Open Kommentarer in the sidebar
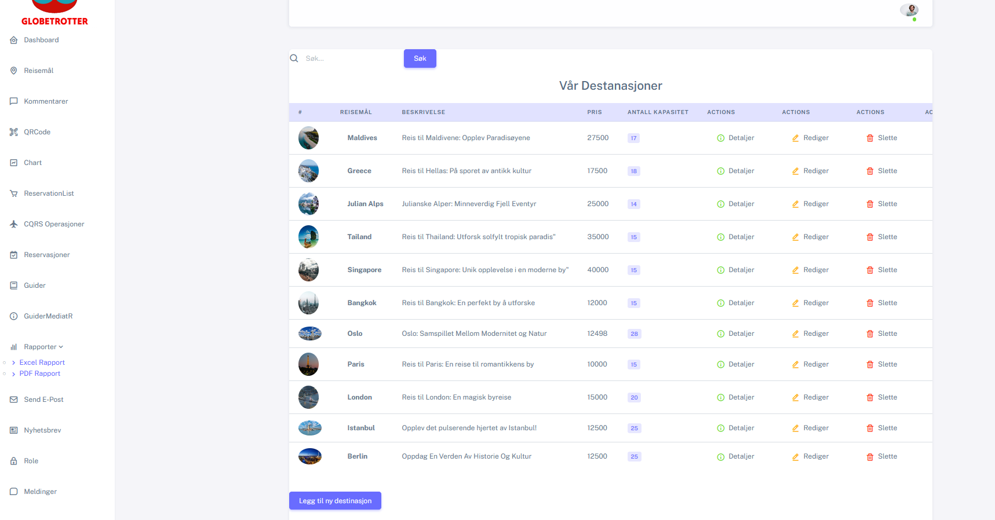 point(46,101)
